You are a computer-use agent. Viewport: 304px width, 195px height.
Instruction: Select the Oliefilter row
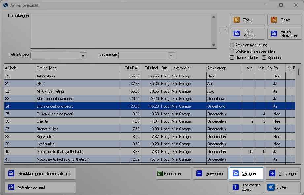tap(150, 121)
